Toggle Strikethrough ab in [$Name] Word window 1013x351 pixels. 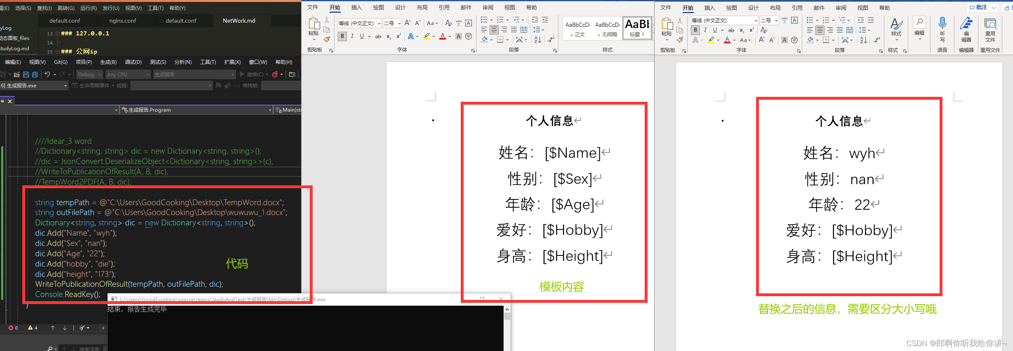click(378, 36)
